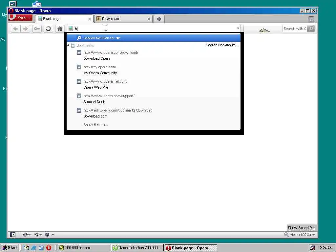Click star icon beside My Opera Community
Screen dimensions: 336x252
point(79,67)
